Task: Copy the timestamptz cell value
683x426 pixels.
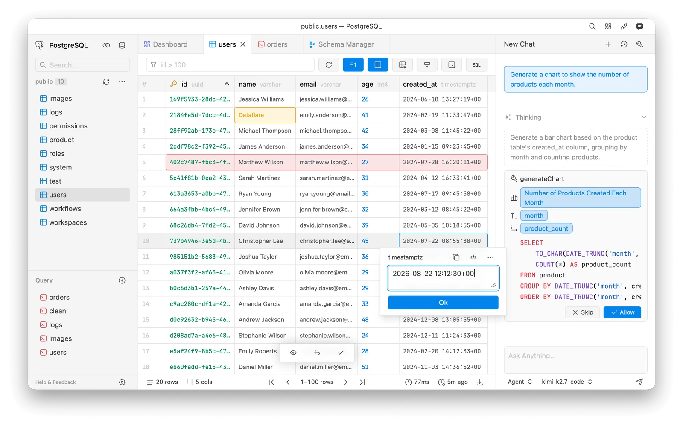Action: pos(456,257)
